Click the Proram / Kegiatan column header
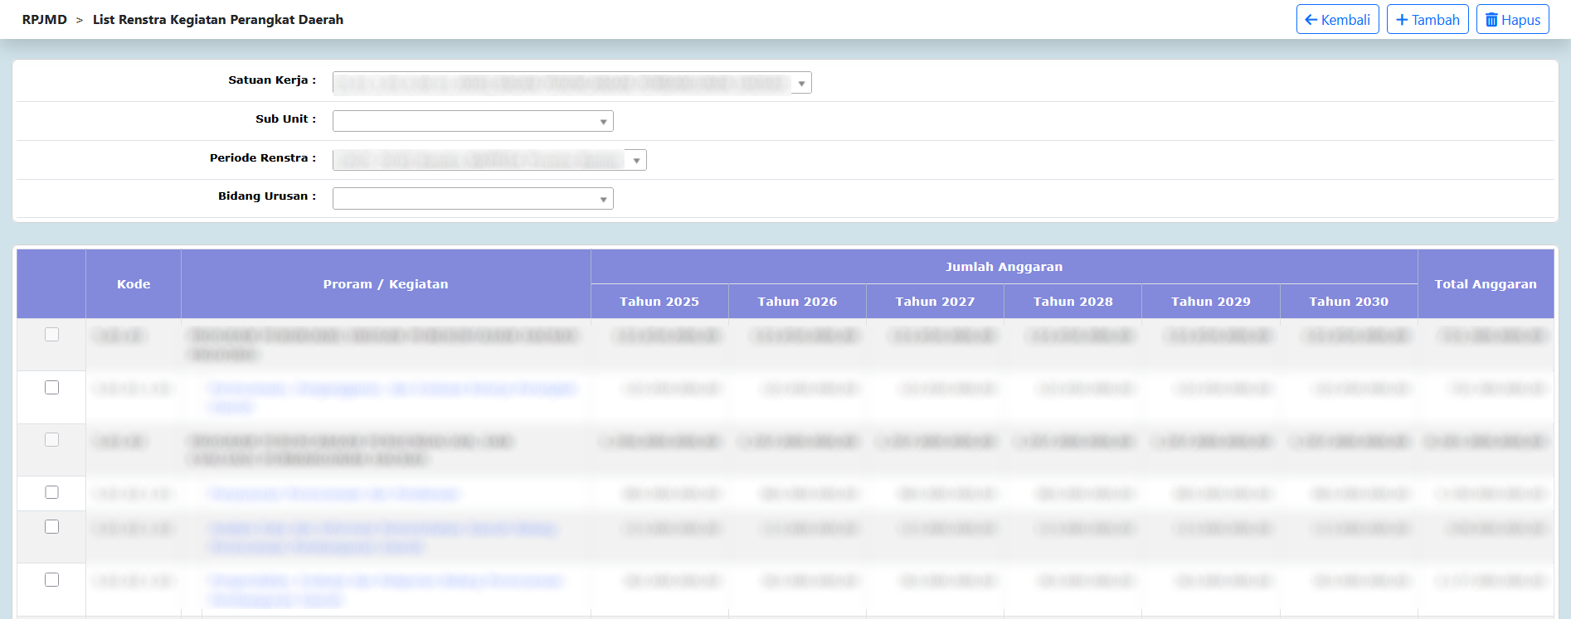 coord(386,284)
